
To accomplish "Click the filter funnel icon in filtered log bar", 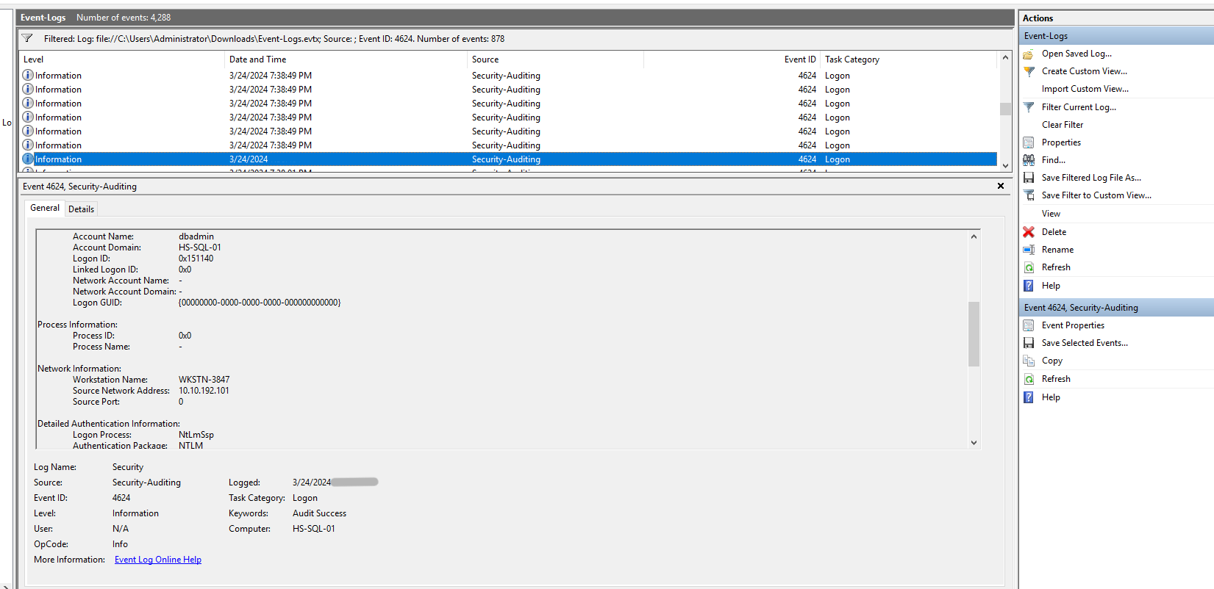I will pos(27,38).
